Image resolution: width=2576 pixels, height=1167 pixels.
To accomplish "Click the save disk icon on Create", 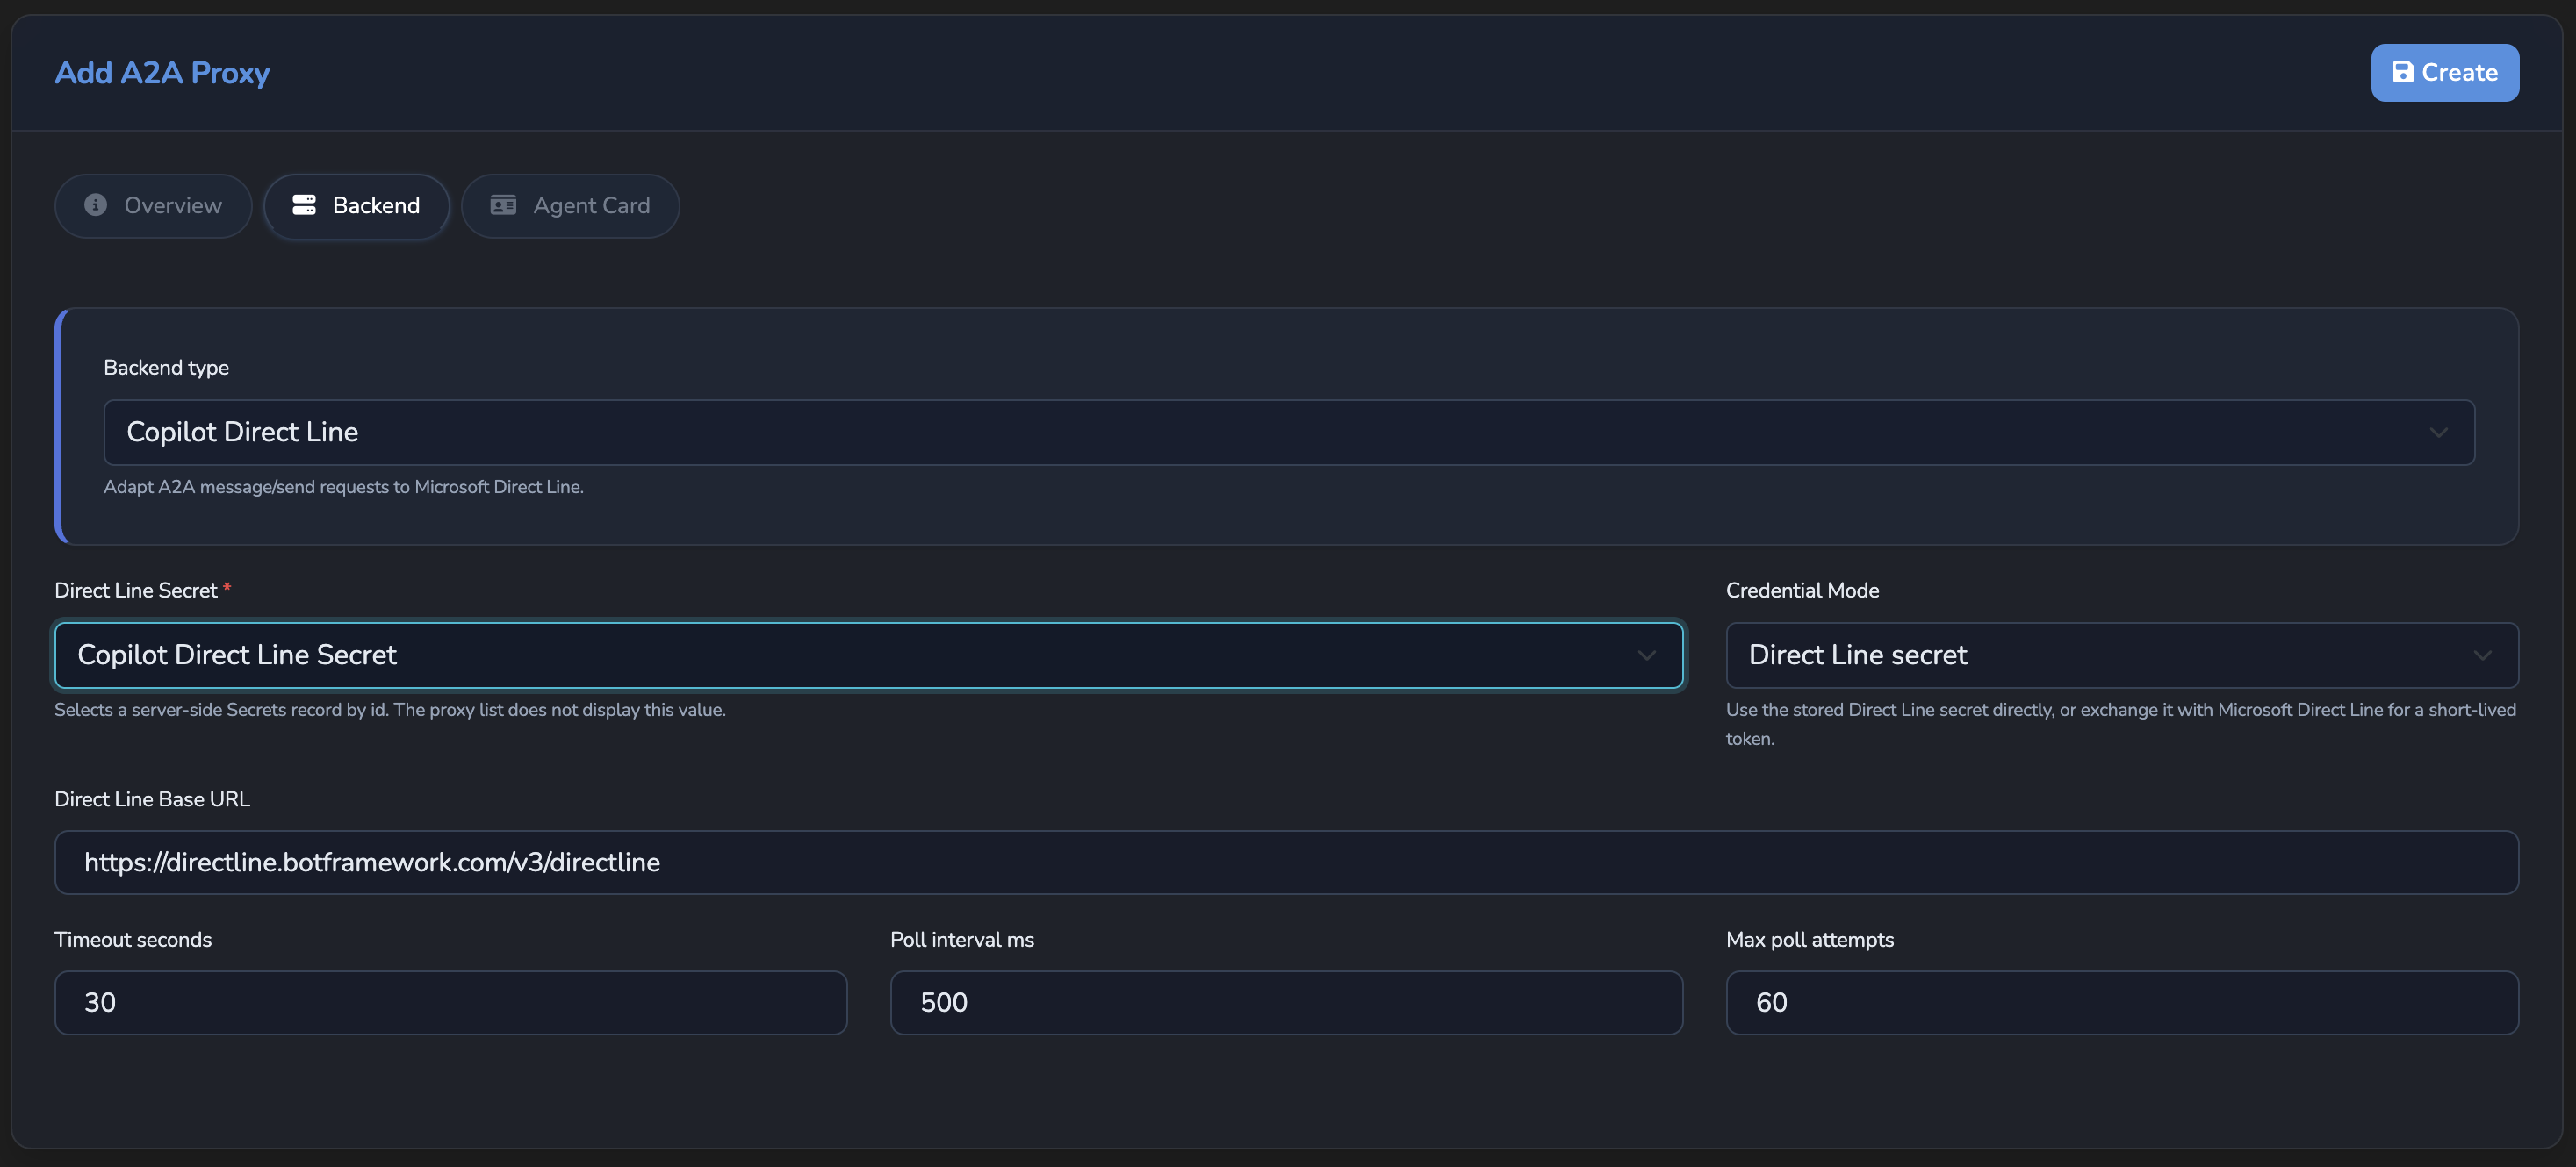I will tap(2402, 72).
